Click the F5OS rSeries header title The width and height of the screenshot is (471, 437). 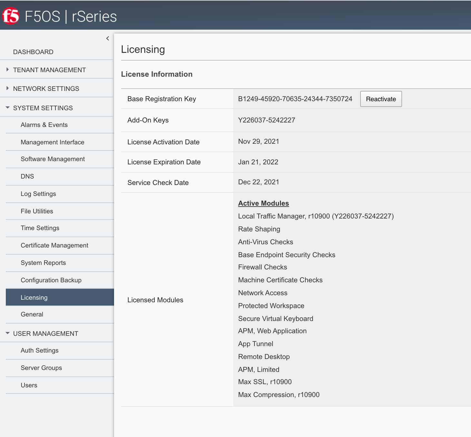point(71,16)
